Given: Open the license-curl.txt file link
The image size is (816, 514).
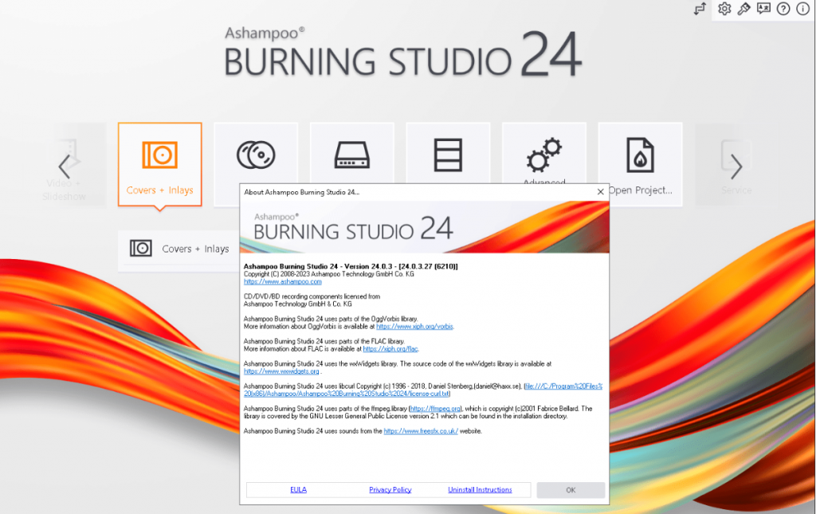Looking at the screenshot, I should point(423,390).
